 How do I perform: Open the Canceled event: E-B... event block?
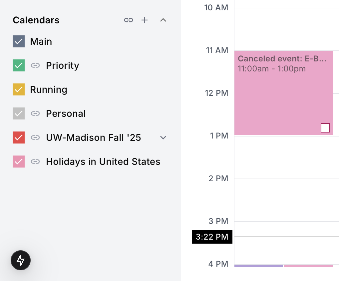coord(283,93)
